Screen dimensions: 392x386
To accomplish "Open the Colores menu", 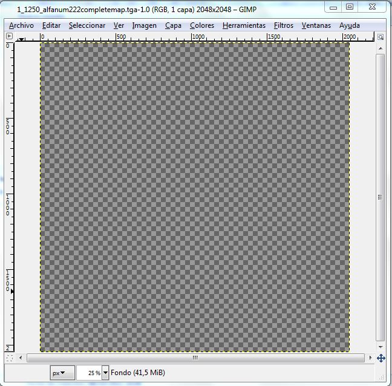I will [201, 25].
